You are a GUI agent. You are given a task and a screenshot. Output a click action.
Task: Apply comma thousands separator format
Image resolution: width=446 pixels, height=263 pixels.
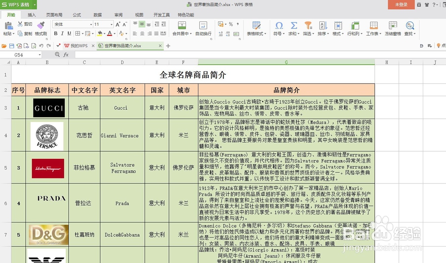click(238, 24)
